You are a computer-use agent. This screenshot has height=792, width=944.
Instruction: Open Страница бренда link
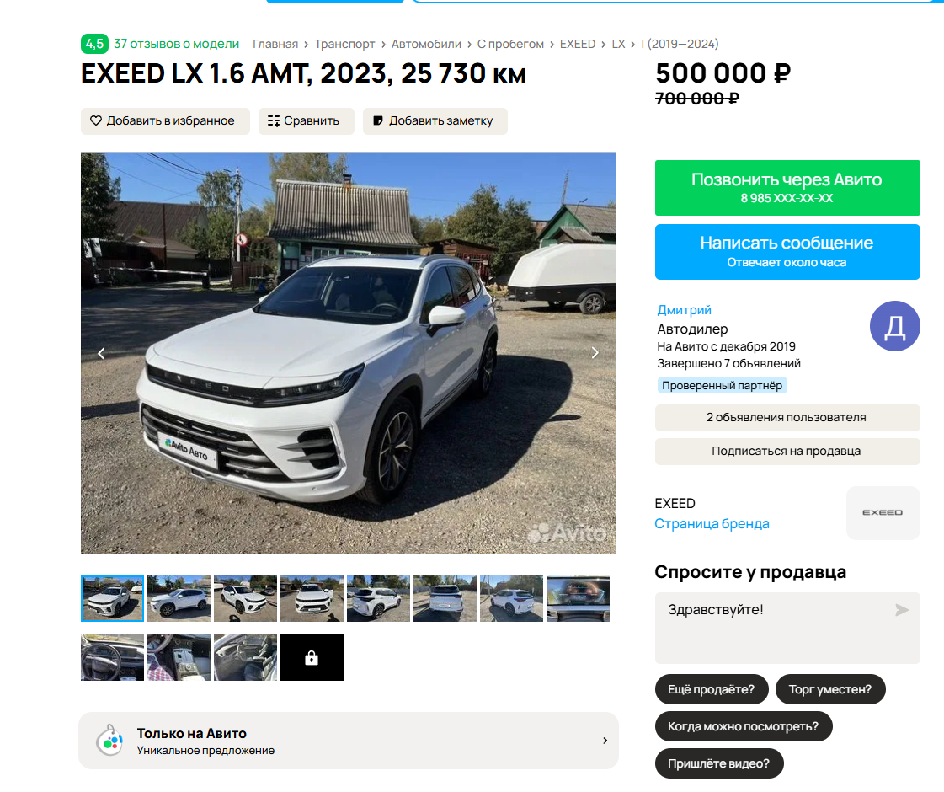[x=712, y=523]
